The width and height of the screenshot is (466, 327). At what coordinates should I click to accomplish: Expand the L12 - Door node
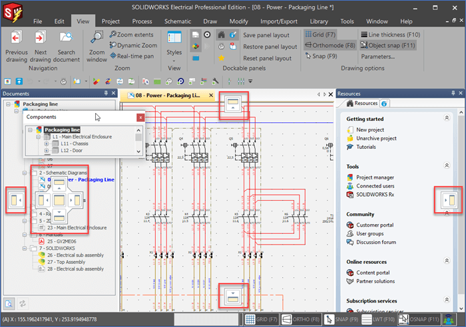pyautogui.click(x=47, y=150)
